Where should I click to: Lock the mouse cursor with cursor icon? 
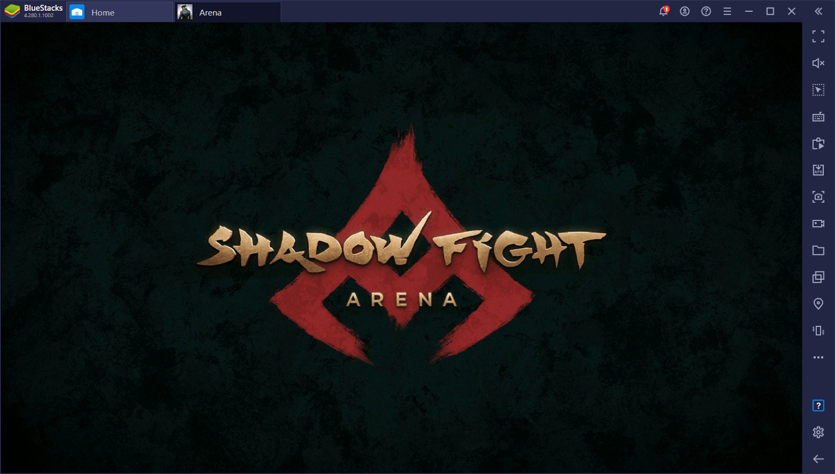[818, 90]
